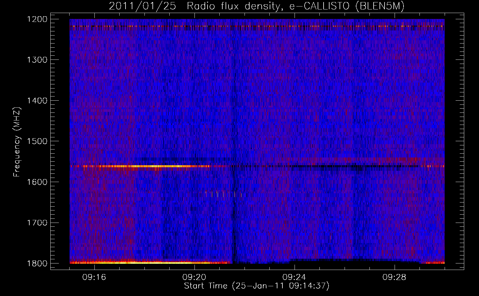The height and width of the screenshot is (296, 479).
Task: Select the Frequency (MHZ) axis label
Action: [x=17, y=142]
